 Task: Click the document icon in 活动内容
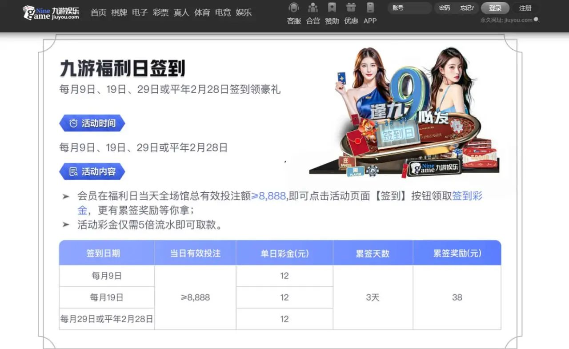coord(74,171)
